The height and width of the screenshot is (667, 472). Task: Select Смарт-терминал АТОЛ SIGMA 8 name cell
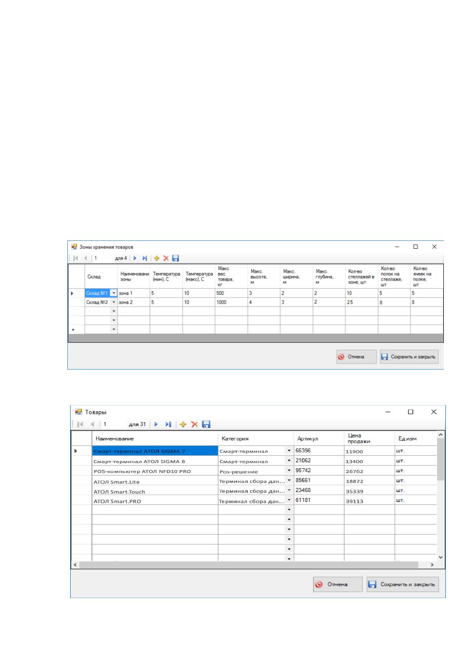(x=155, y=461)
